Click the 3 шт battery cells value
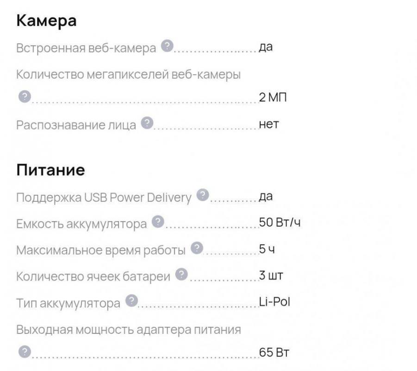Image resolution: width=417 pixels, height=371 pixels. (x=269, y=275)
